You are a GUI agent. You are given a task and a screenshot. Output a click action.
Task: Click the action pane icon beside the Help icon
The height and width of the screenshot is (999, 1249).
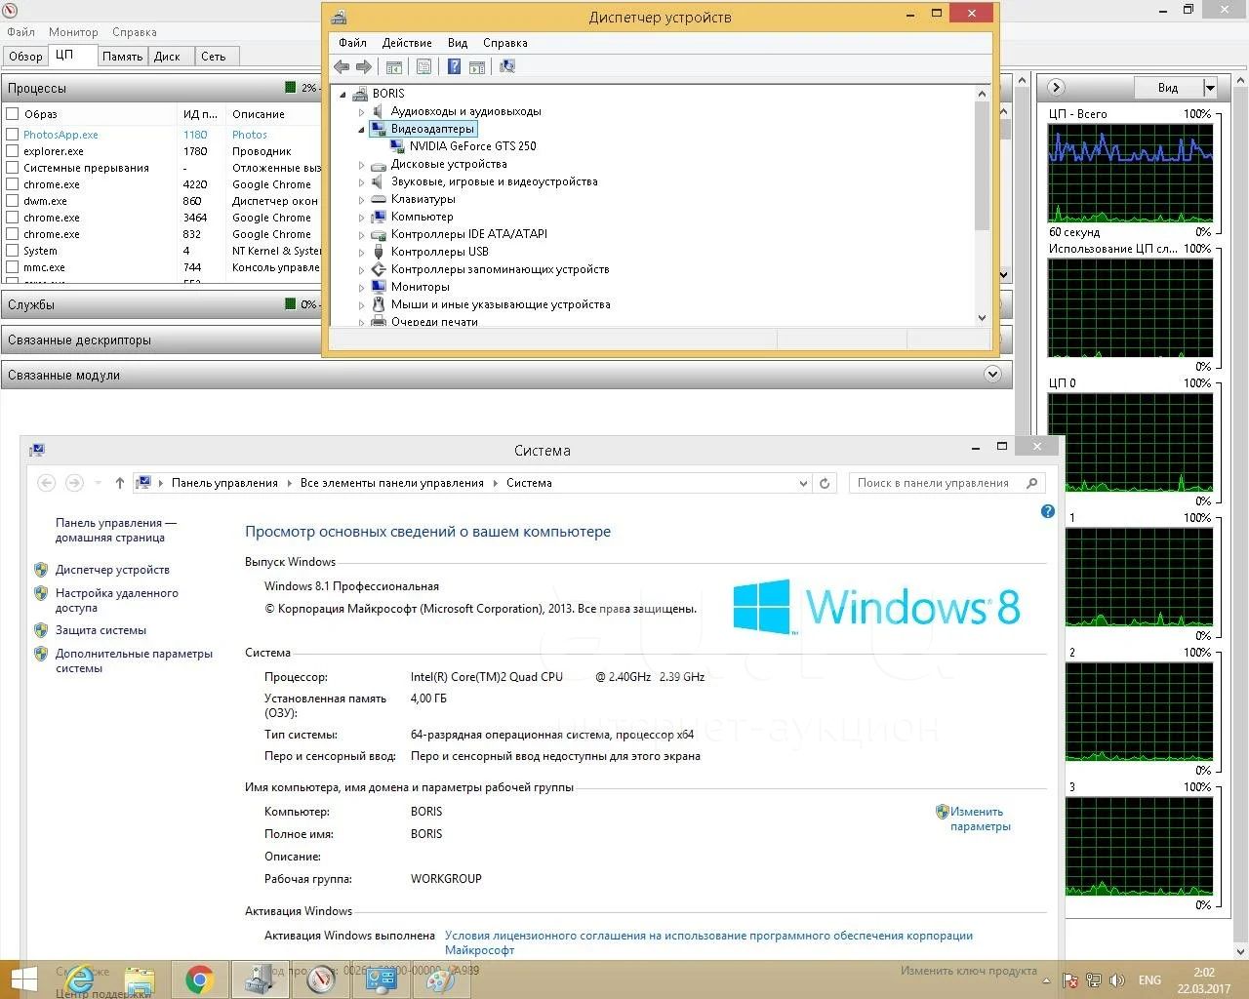point(477,66)
